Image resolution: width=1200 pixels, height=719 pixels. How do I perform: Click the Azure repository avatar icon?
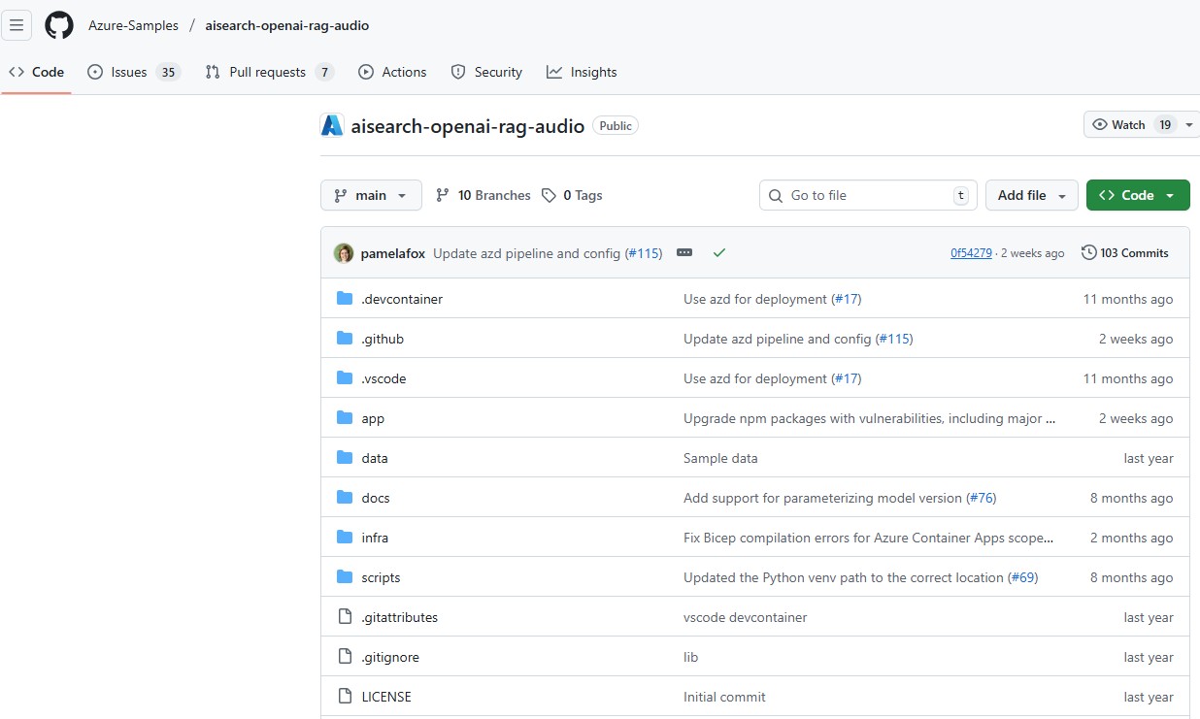(x=332, y=125)
